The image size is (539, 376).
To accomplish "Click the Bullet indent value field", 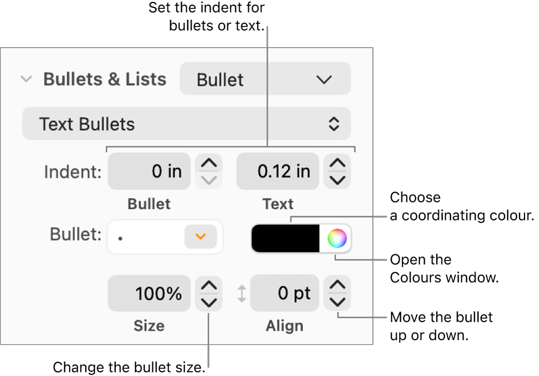I will (x=149, y=171).
